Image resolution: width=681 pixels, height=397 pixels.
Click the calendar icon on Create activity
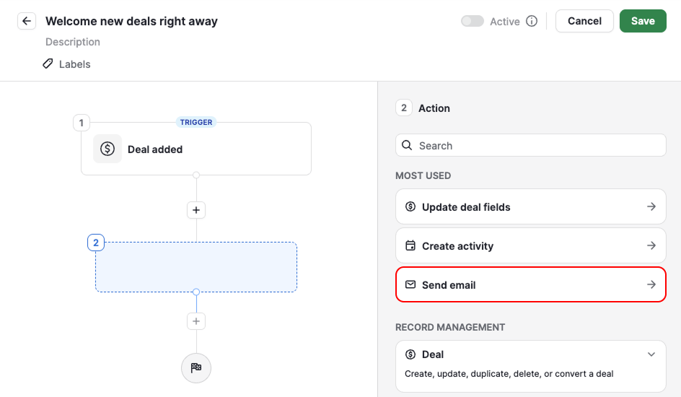coord(410,245)
